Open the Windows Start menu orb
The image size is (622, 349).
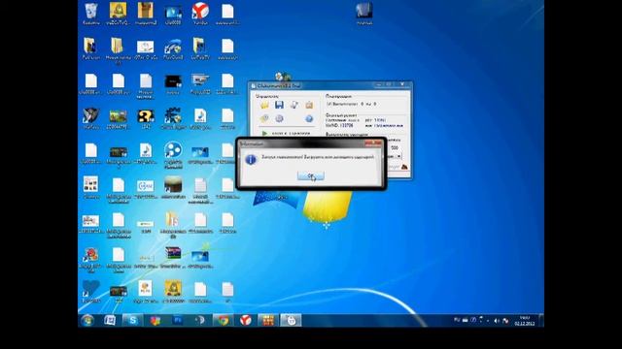pyautogui.click(x=87, y=321)
